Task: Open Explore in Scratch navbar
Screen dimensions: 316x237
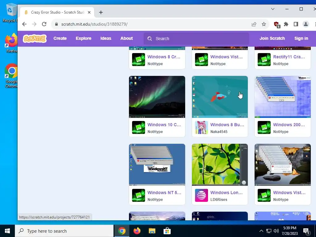Action: [83, 38]
